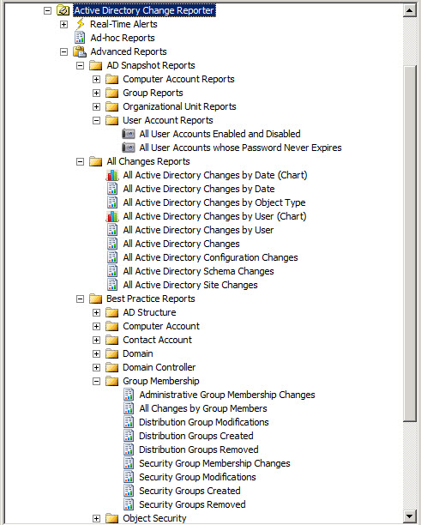The height and width of the screenshot is (525, 421).
Task: Expand the Object Security folder
Action: pyautogui.click(x=96, y=519)
